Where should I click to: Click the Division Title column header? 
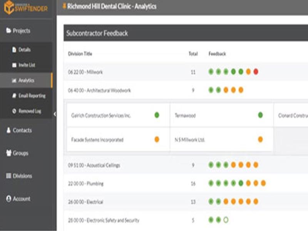[x=80, y=54]
